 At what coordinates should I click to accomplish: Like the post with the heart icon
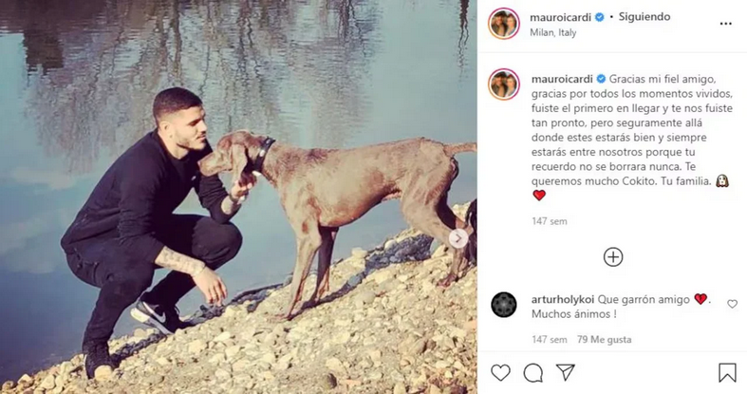click(500, 372)
